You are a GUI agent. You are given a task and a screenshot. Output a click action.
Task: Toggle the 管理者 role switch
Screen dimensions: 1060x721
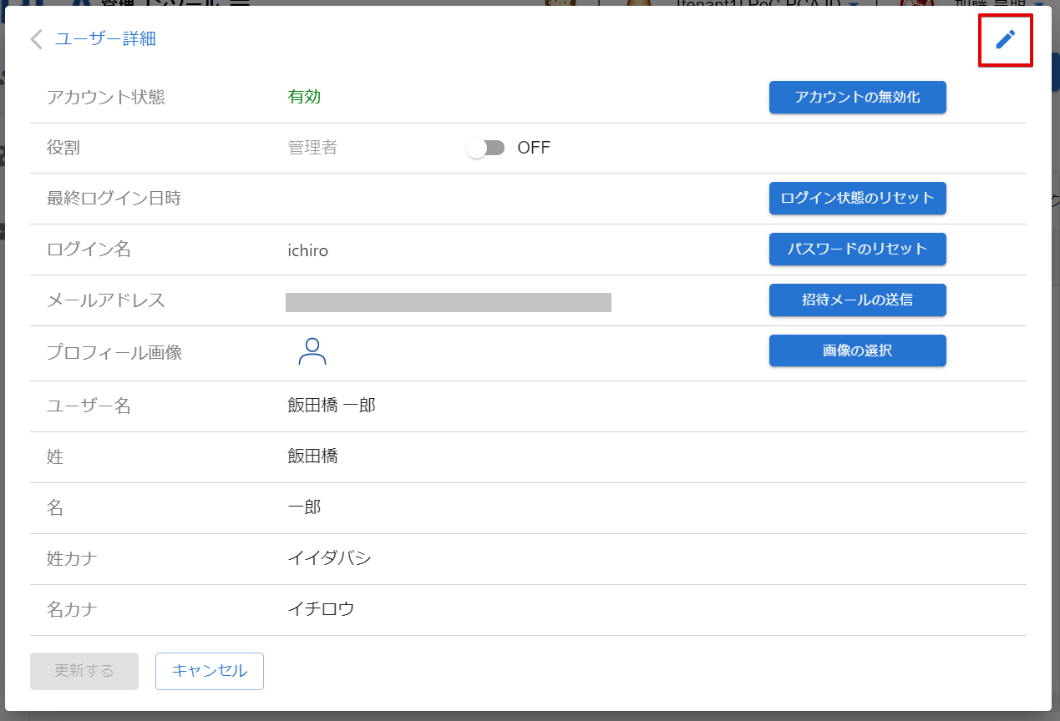point(486,148)
